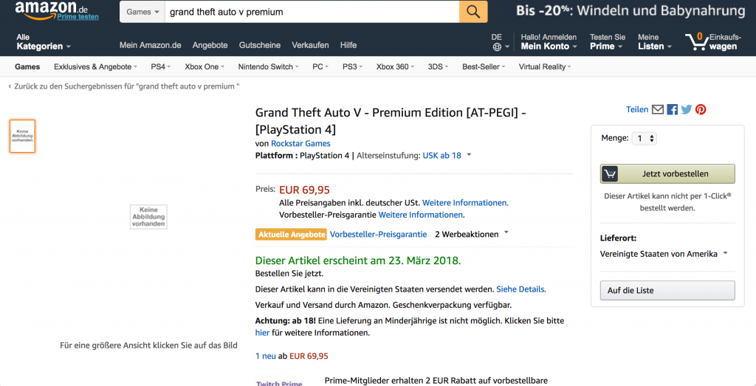Share this product on Facebook
Viewport: 756px width, 386px height.
(672, 109)
